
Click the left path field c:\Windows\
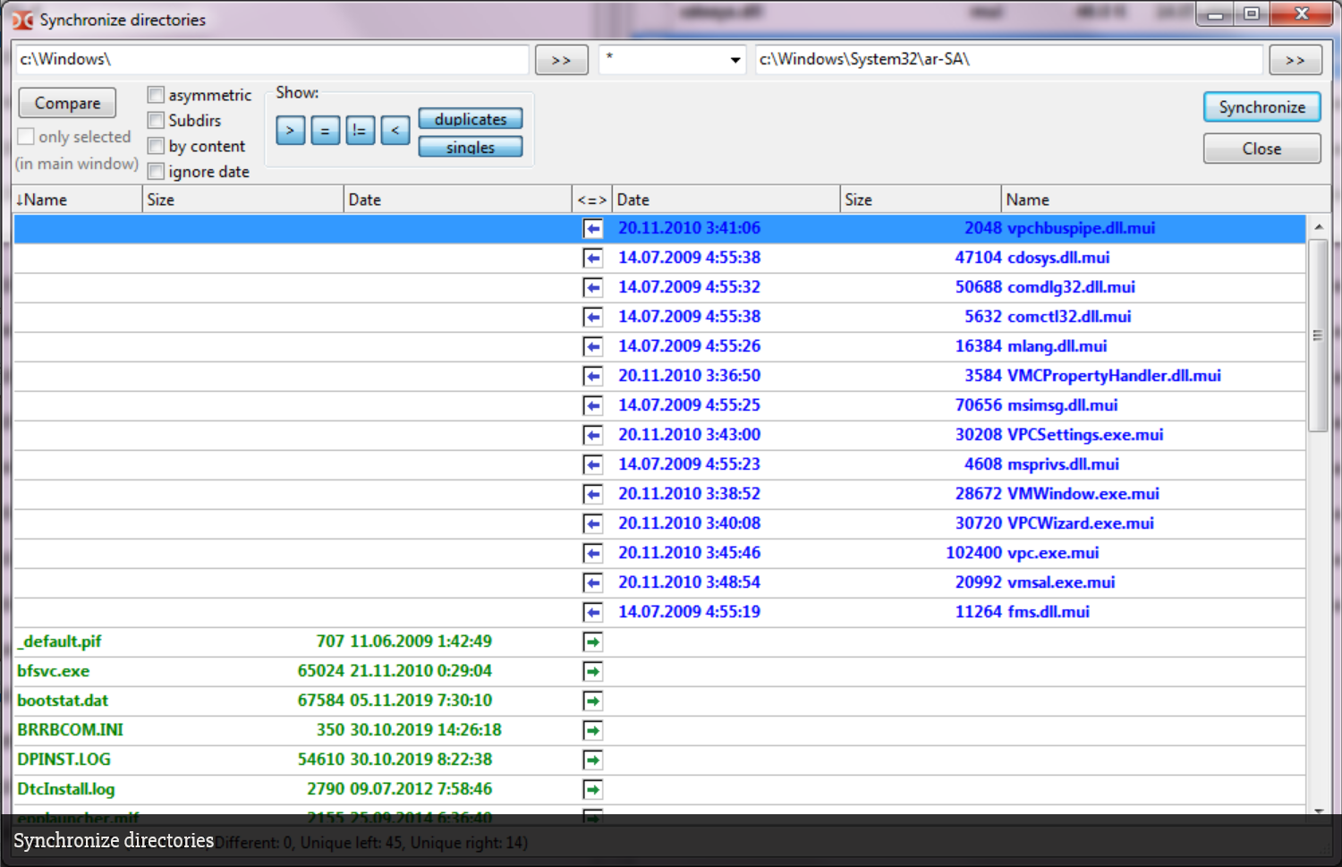click(272, 60)
